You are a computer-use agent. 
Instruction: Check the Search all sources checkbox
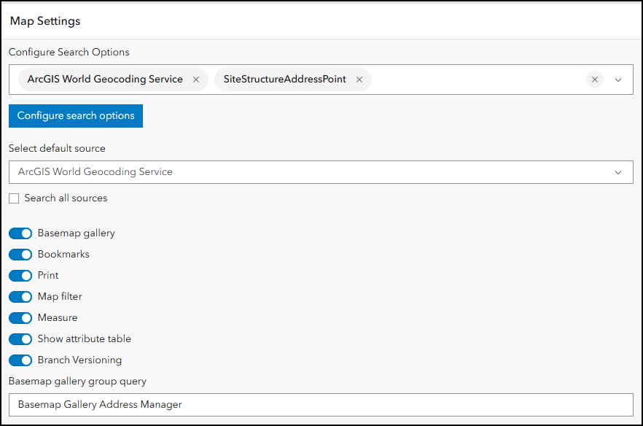click(x=14, y=198)
